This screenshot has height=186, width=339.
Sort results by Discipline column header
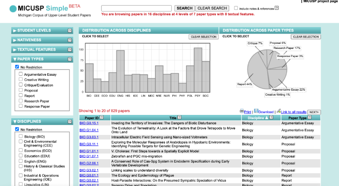255,118
